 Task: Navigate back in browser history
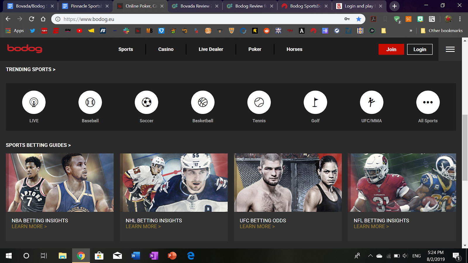click(8, 19)
